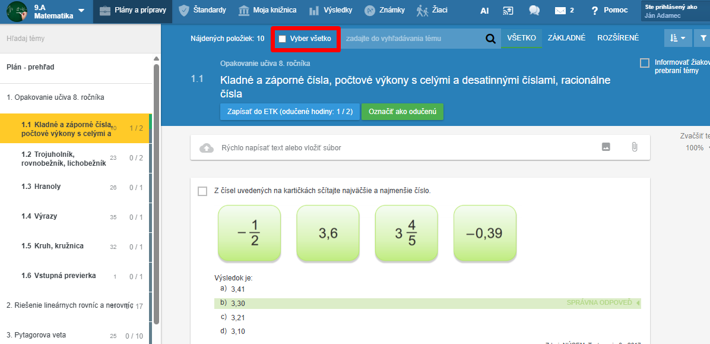This screenshot has height=344, width=710.
Task: Click the sidebar scrollbar up arrow
Action: click(157, 58)
